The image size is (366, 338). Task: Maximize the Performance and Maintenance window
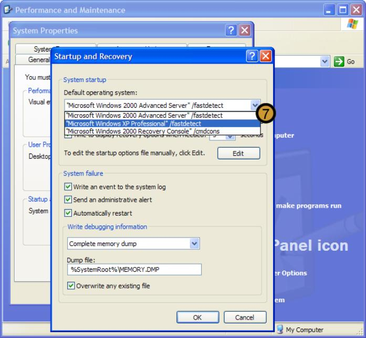[x=343, y=10]
